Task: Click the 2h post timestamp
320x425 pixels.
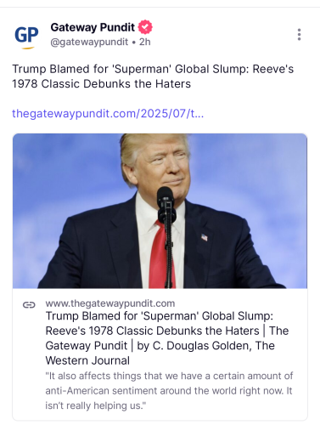Action: [x=144, y=42]
